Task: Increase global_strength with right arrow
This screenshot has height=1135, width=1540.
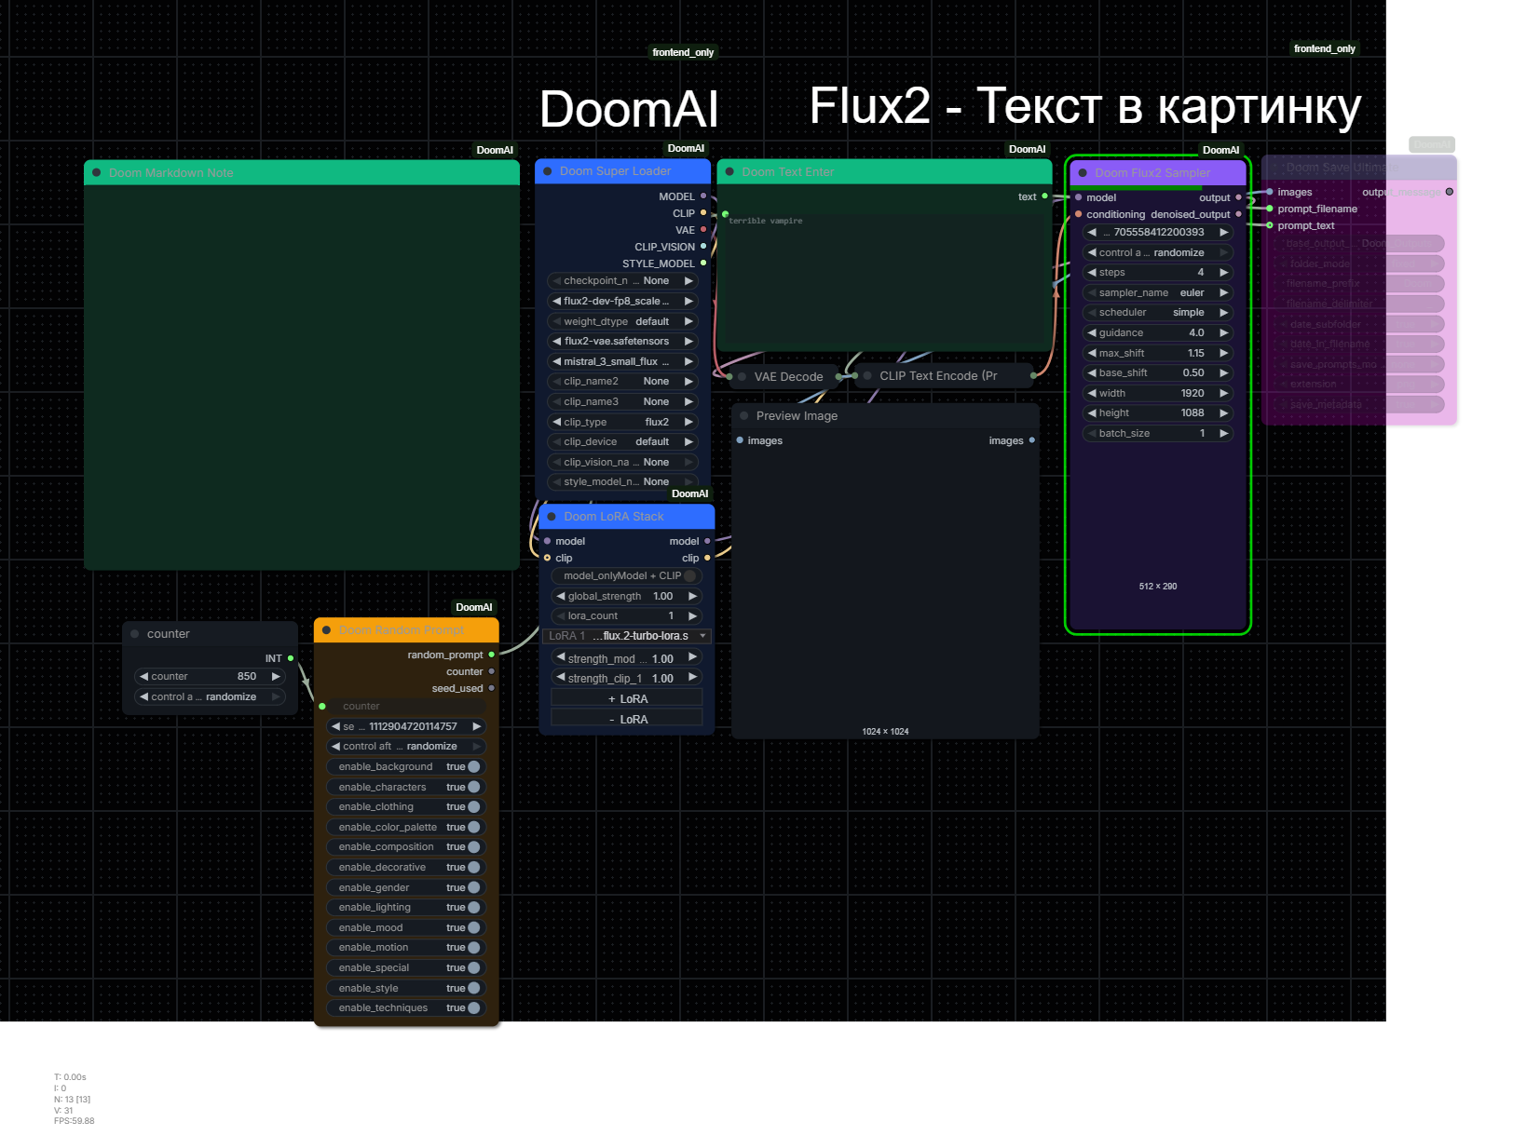Action: (x=692, y=597)
